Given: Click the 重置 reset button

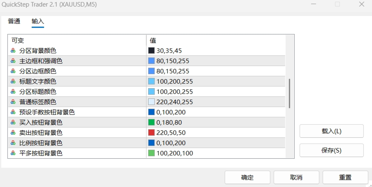Looking at the screenshot, I should click(x=345, y=178).
